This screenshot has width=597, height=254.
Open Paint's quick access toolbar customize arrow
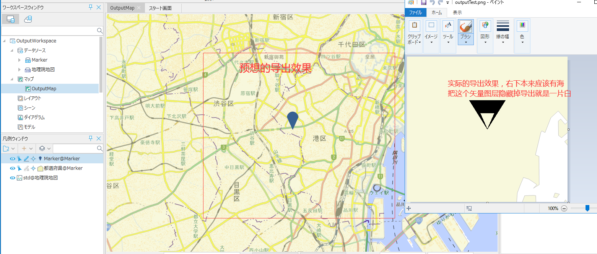[447, 2]
